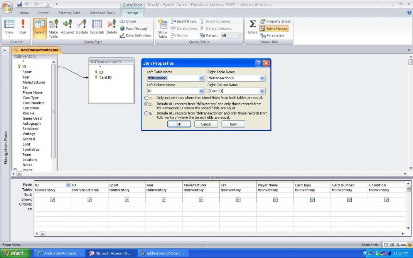This screenshot has height=258, width=413.
Task: Toggle Show checkbox for Sport column
Action: click(x=127, y=200)
